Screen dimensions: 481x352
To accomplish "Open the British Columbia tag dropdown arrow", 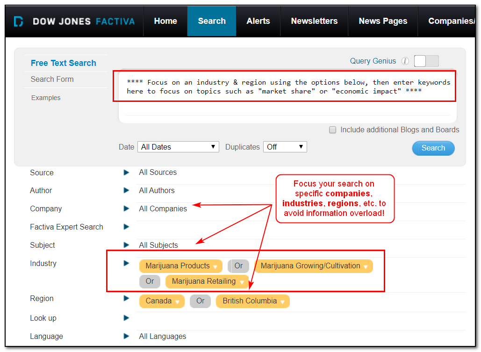I will 282,302.
